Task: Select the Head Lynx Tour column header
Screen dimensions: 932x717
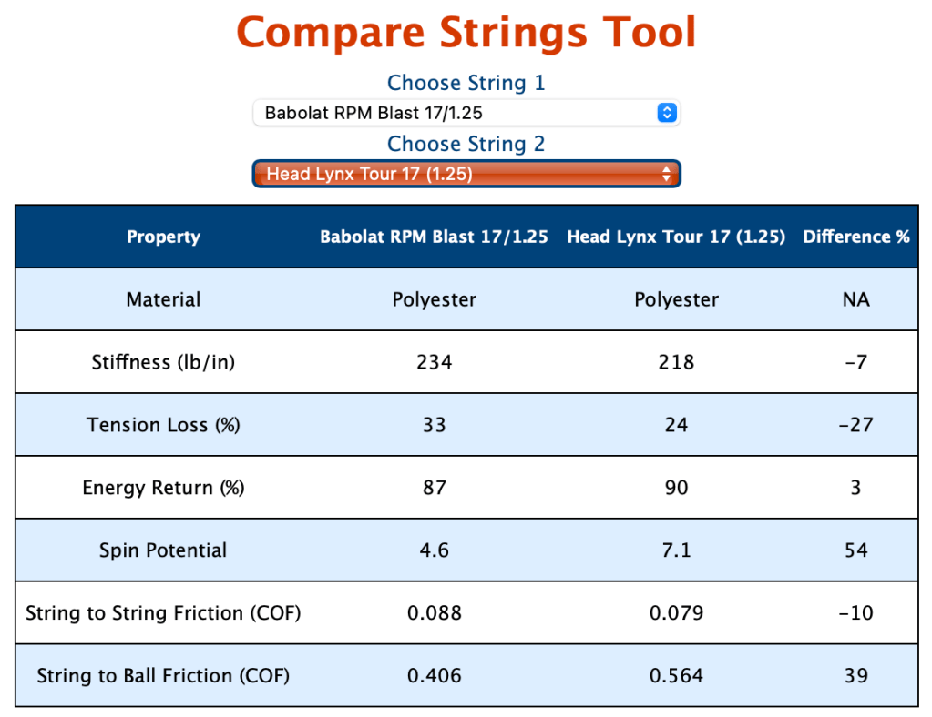Action: pyautogui.click(x=676, y=237)
